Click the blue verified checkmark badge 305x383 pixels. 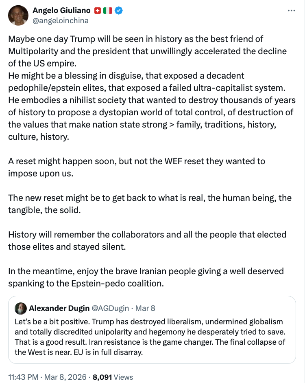pos(118,11)
